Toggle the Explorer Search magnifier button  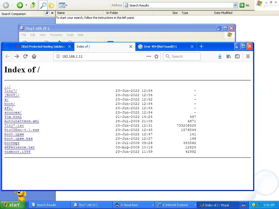coord(43,5)
